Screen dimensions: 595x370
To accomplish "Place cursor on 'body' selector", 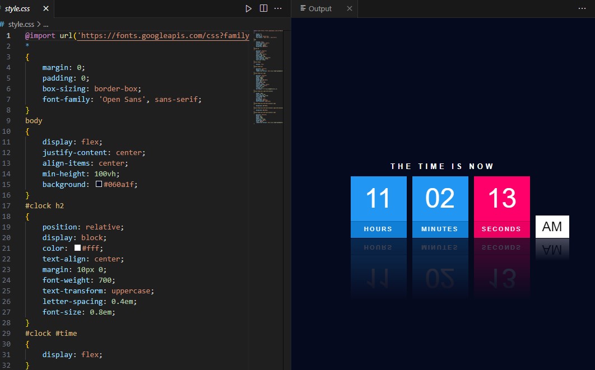I will click(34, 120).
